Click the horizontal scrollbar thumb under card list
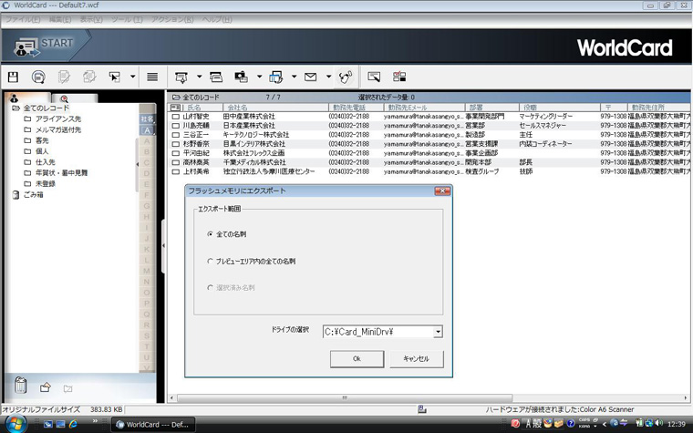 tap(345, 397)
